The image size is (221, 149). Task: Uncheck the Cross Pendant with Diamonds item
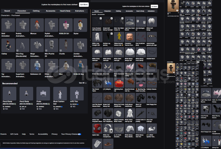pos(101,18)
